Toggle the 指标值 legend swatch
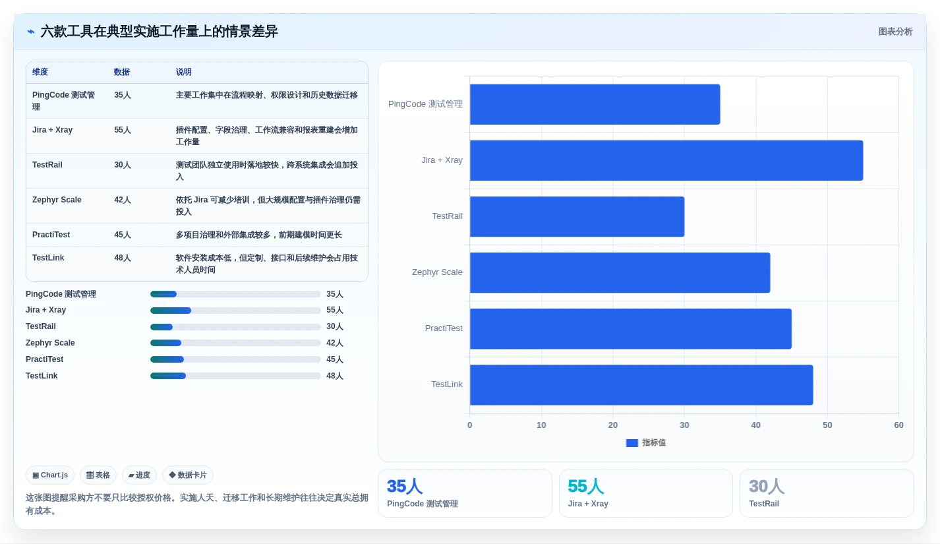The width and height of the screenshot is (940, 544). coord(632,443)
